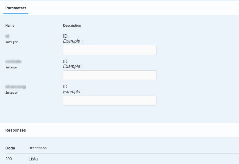Click the integer type under first parameter
The image size is (239, 164).
tap(12, 42)
